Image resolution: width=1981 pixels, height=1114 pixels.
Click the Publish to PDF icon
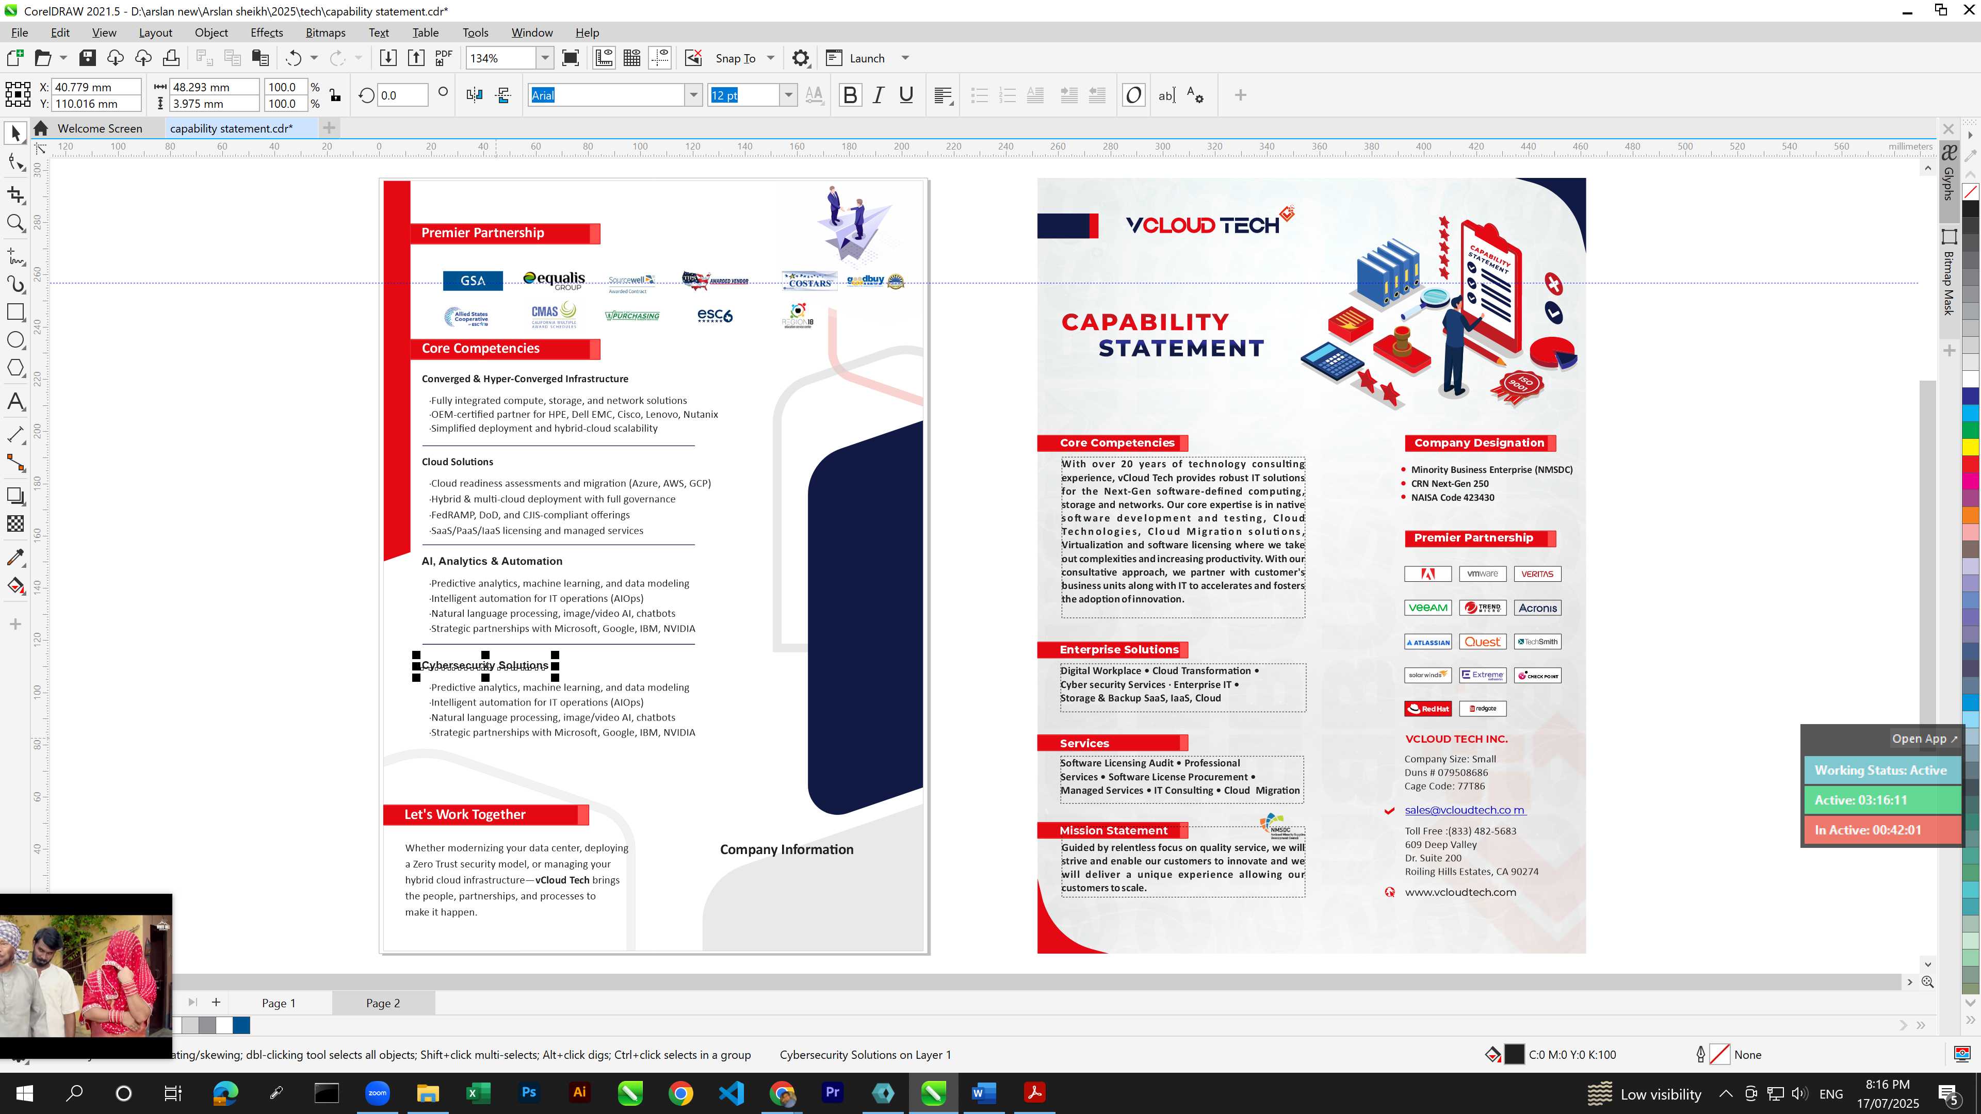(444, 58)
